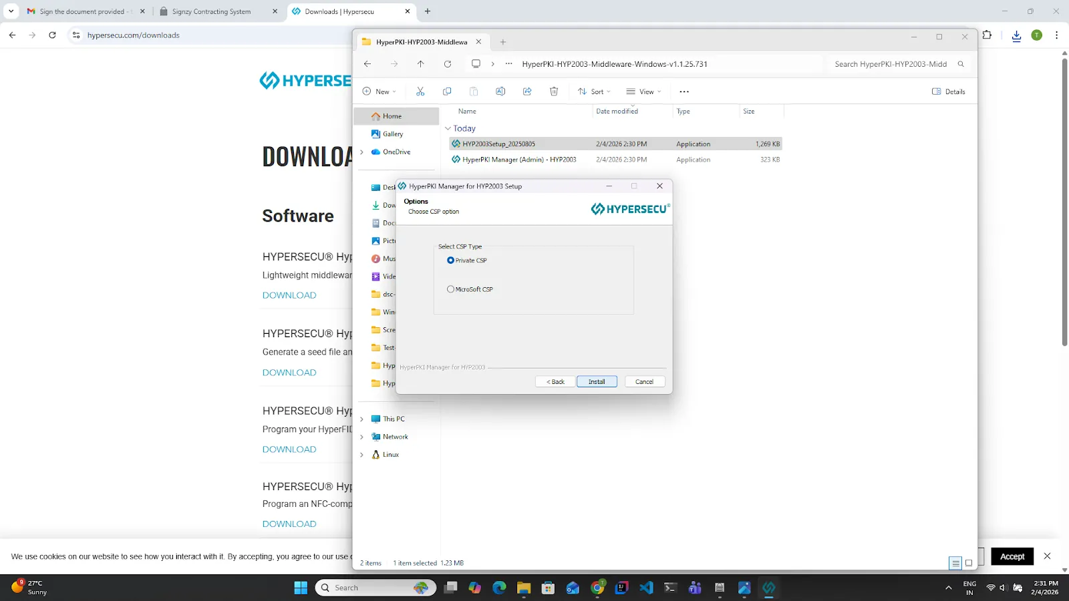Collapse the Today group in file list
Viewport: 1069px width, 601px height.
448,128
